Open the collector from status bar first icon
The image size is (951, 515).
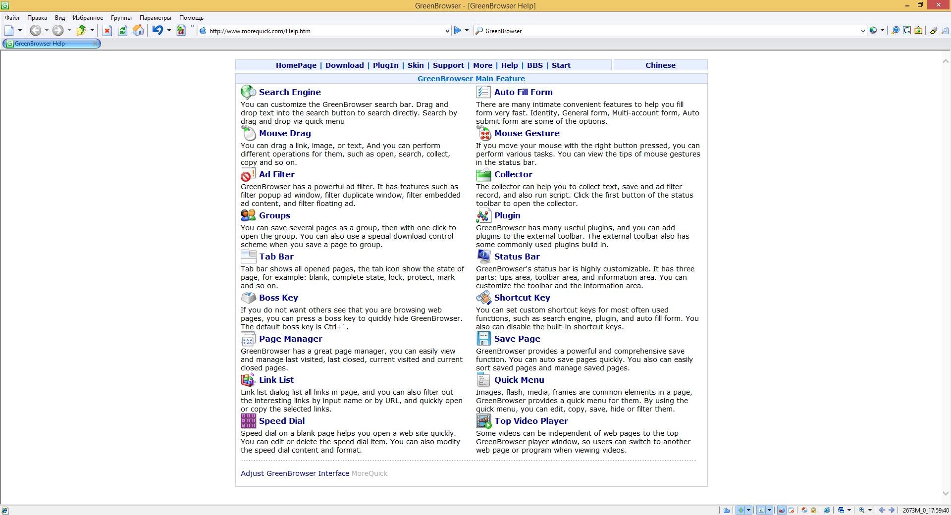727,510
